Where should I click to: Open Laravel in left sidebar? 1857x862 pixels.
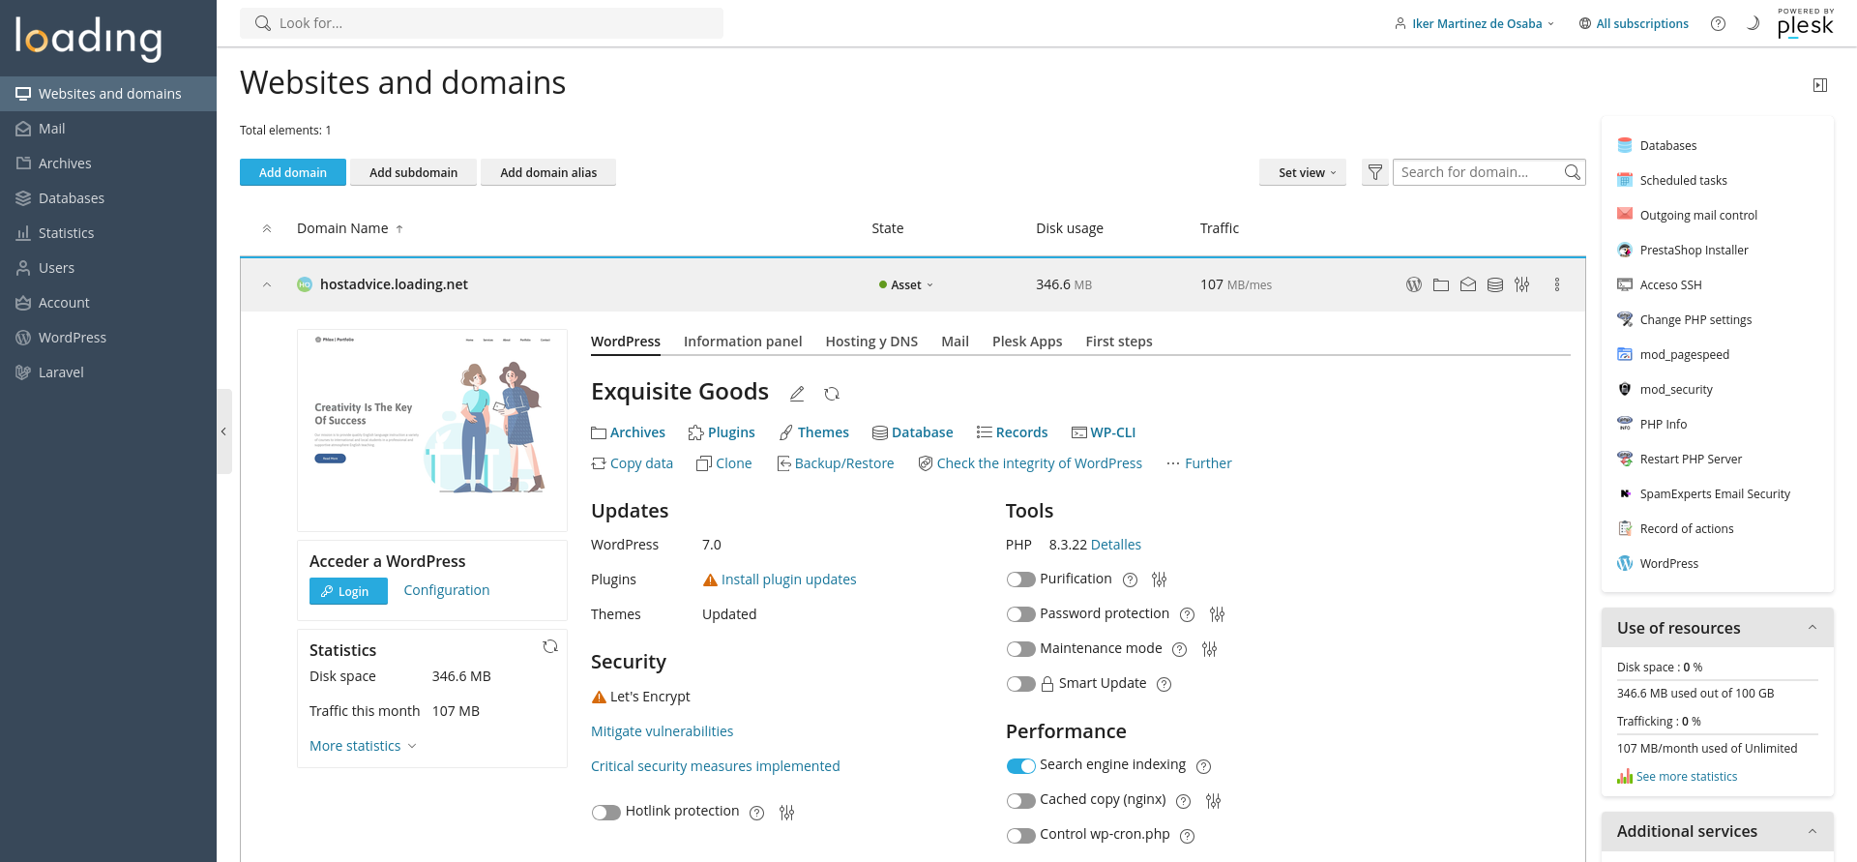point(108,372)
